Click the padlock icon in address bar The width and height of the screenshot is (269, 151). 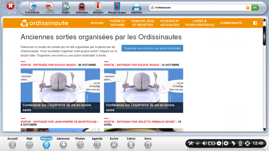(x=248, y=7)
